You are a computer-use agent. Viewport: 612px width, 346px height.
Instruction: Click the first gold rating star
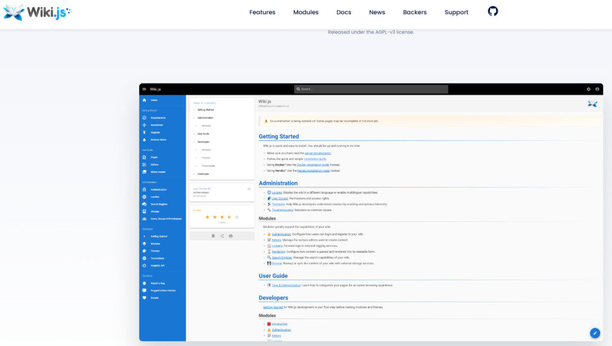207,218
